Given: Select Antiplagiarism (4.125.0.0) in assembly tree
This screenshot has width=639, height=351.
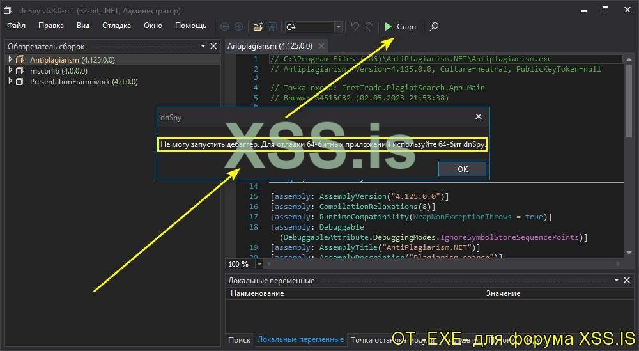Looking at the screenshot, I should click(x=72, y=59).
